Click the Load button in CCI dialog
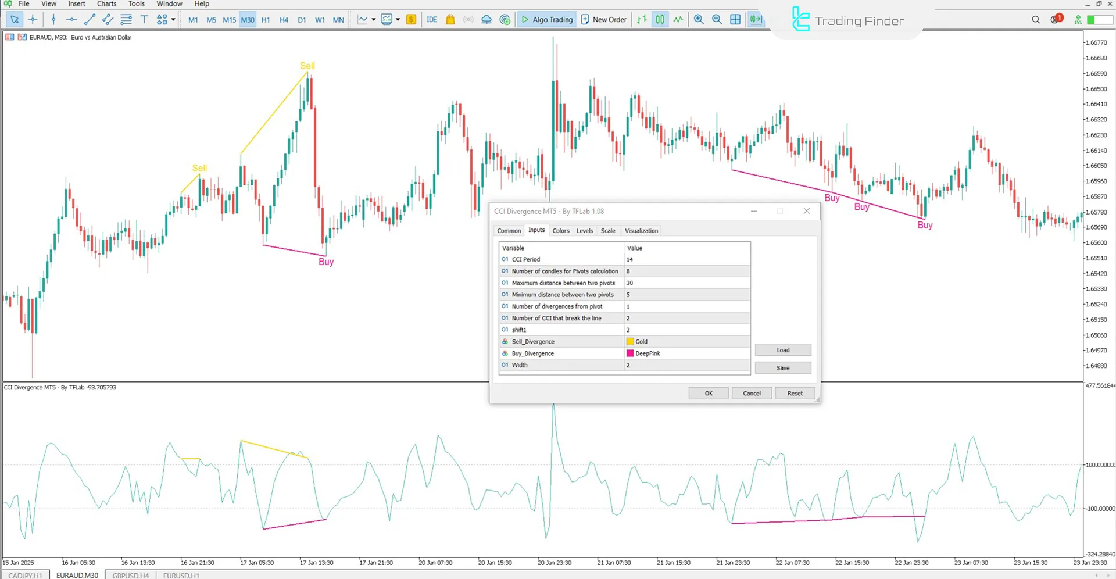1116x579 pixels. click(x=782, y=349)
